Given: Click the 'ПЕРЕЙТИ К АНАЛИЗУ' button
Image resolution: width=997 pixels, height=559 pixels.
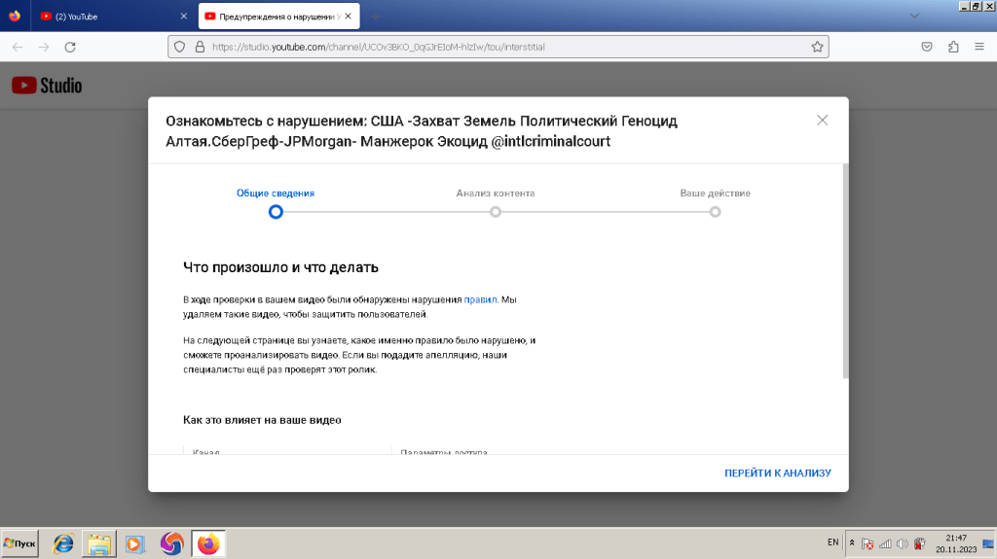Looking at the screenshot, I should [x=777, y=473].
